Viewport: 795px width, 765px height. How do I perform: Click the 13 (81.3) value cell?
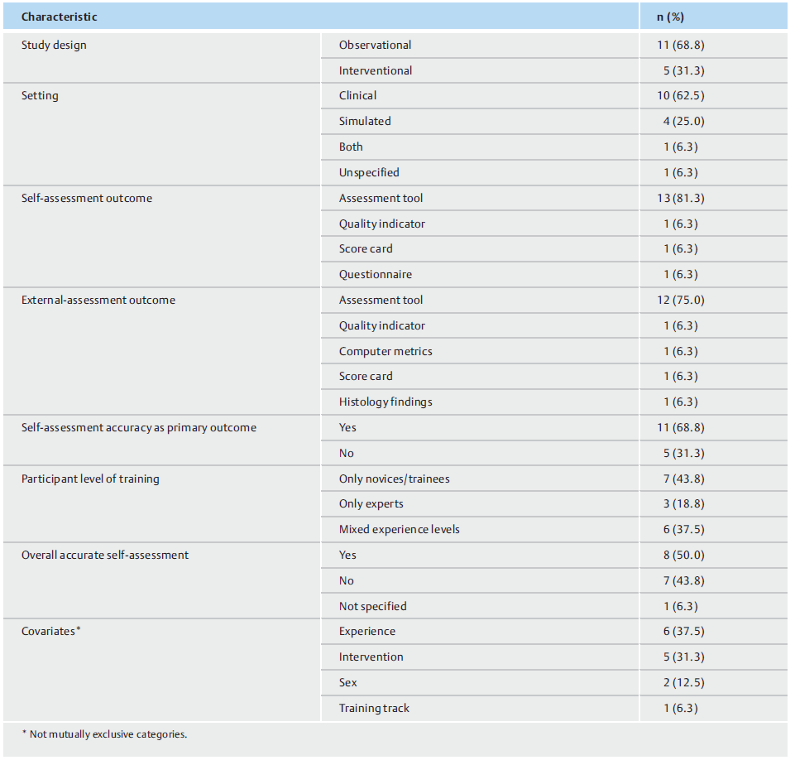[680, 198]
